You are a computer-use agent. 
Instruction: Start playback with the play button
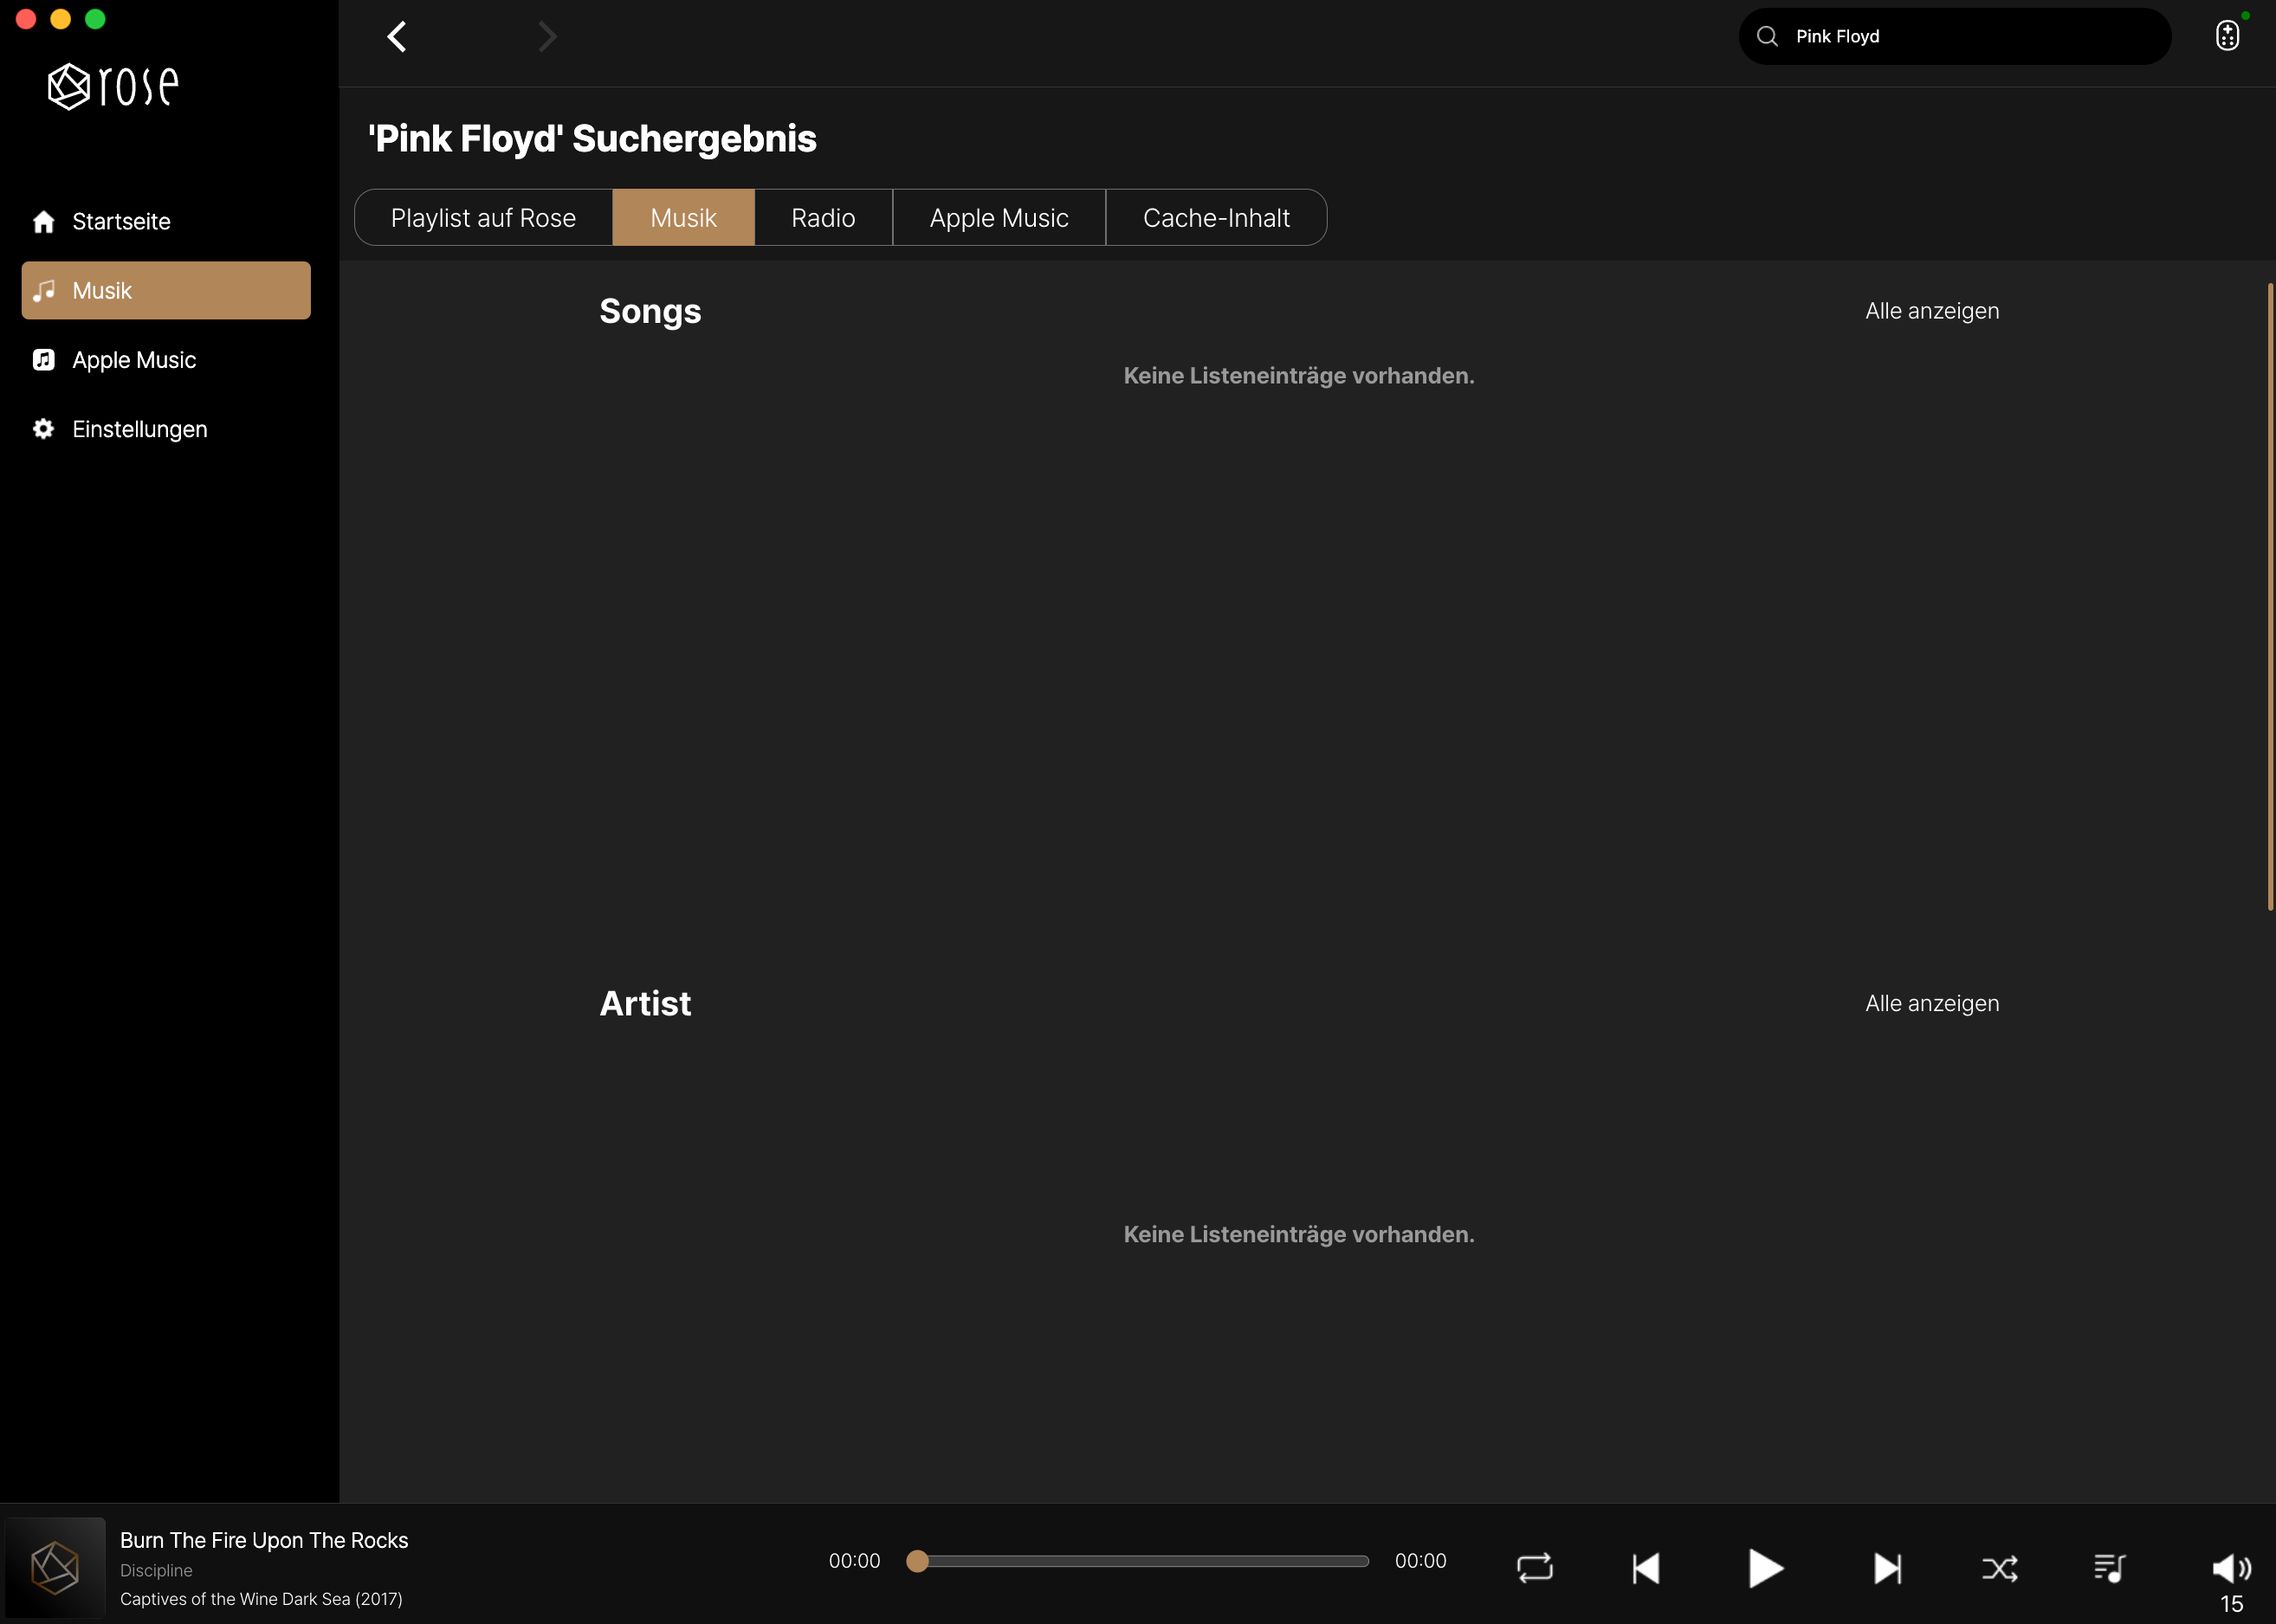pos(1766,1567)
